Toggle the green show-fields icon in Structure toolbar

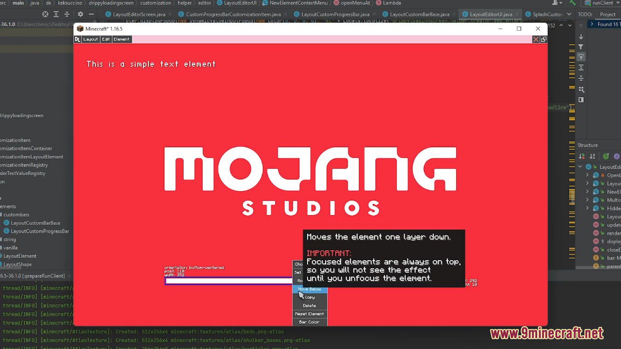(606, 157)
